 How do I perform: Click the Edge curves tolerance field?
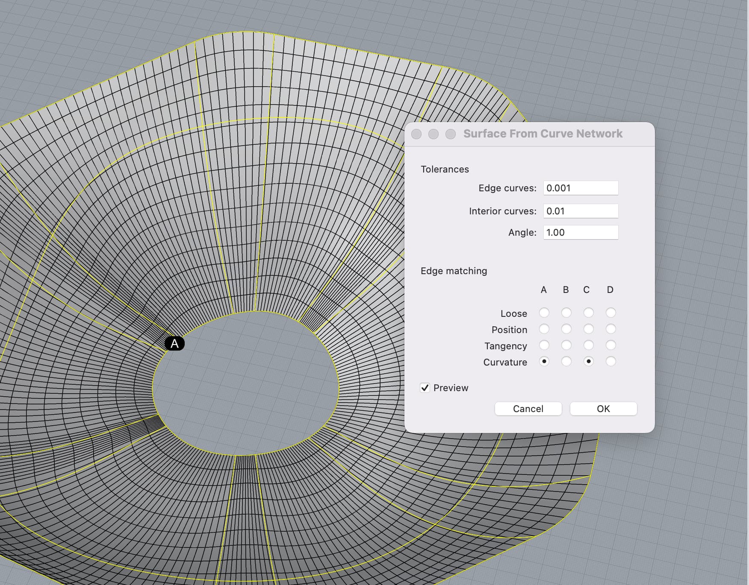(580, 188)
